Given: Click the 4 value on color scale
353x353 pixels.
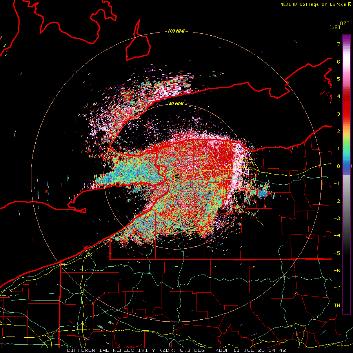Looking at the screenshot, I should 338,96.
